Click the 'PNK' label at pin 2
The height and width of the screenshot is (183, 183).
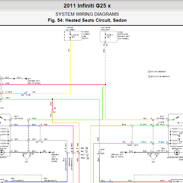click(x=7, y=83)
